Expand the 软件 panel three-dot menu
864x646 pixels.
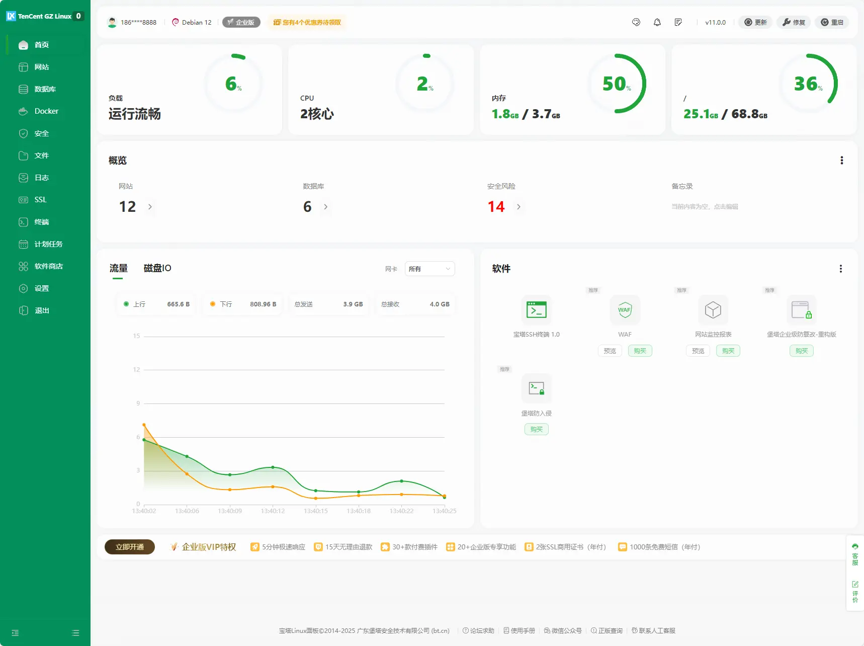pos(840,269)
